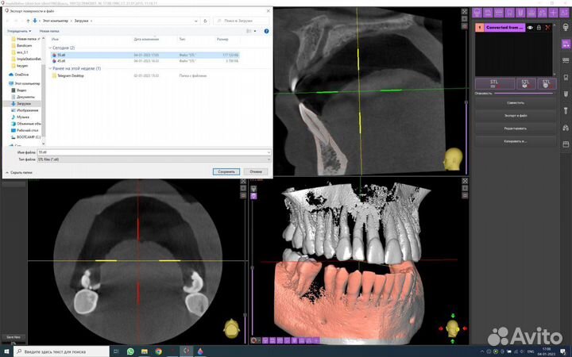Click the yellow skull orientation icon in 3D view

(x=453, y=327)
